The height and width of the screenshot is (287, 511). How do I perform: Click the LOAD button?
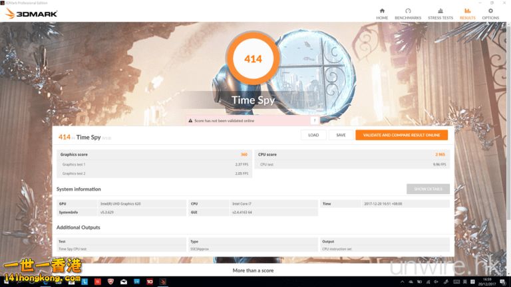click(x=313, y=135)
